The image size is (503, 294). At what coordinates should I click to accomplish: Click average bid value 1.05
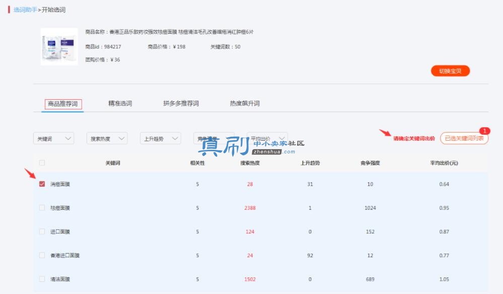click(444, 279)
